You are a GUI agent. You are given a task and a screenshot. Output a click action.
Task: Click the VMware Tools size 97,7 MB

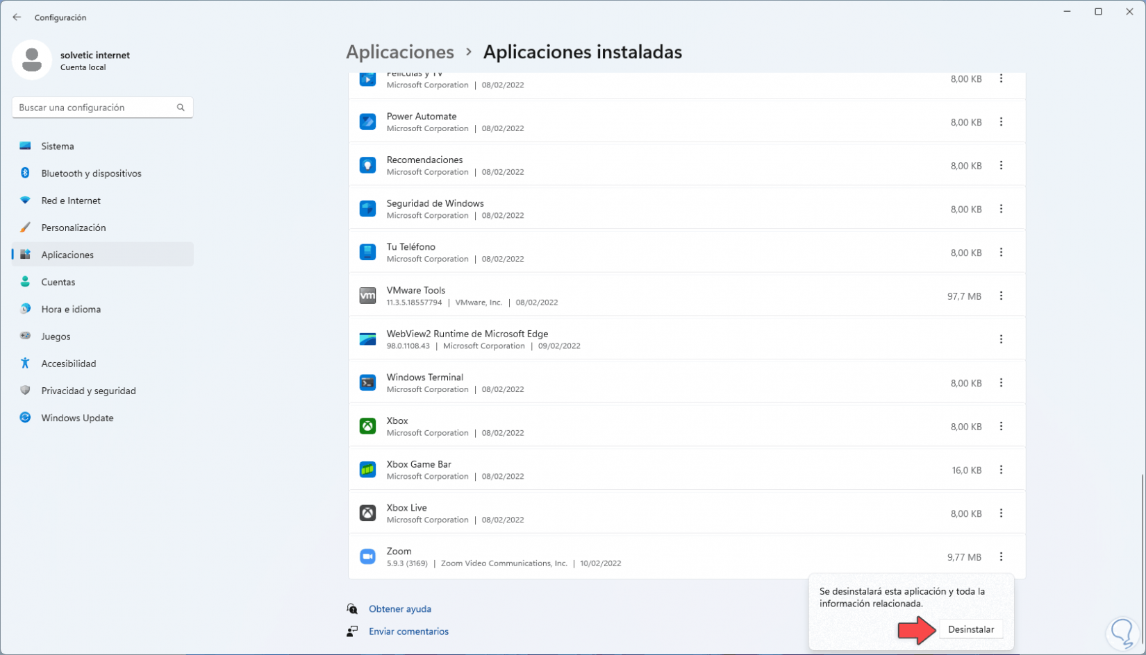pos(964,296)
